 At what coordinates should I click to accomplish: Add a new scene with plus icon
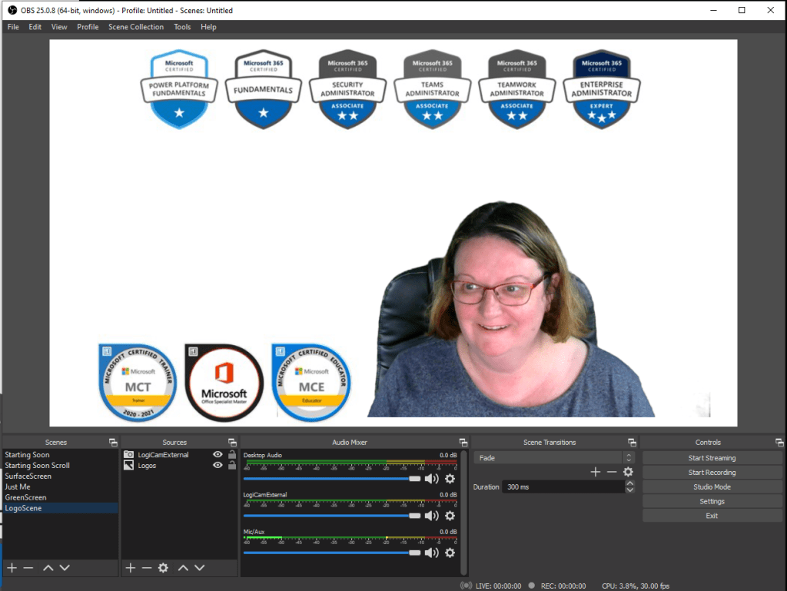tap(12, 567)
